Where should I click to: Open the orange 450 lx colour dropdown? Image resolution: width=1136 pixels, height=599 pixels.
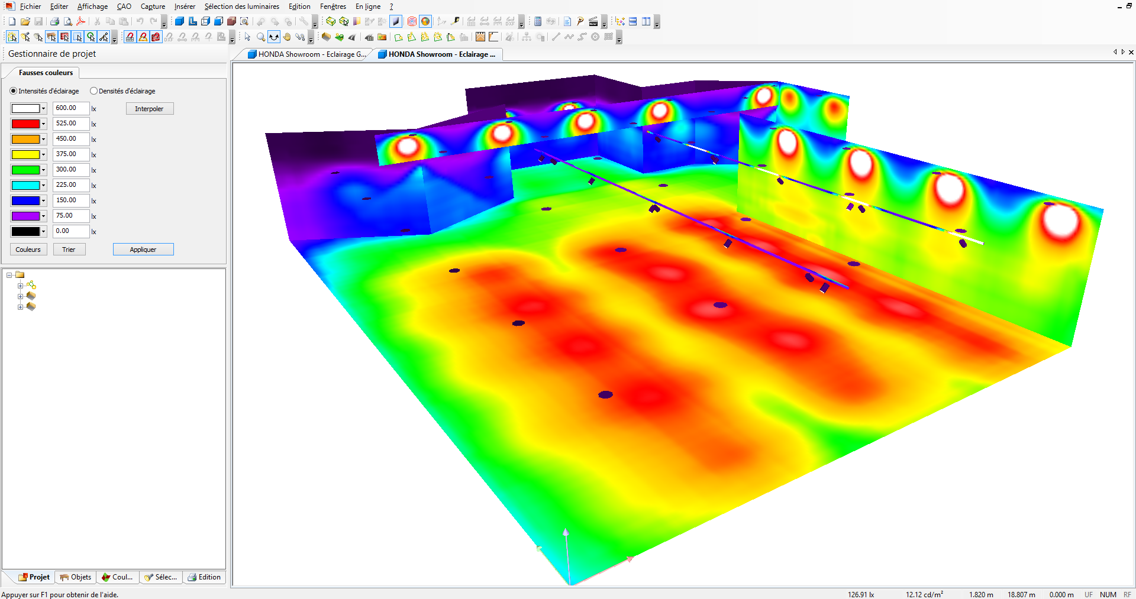43,140
